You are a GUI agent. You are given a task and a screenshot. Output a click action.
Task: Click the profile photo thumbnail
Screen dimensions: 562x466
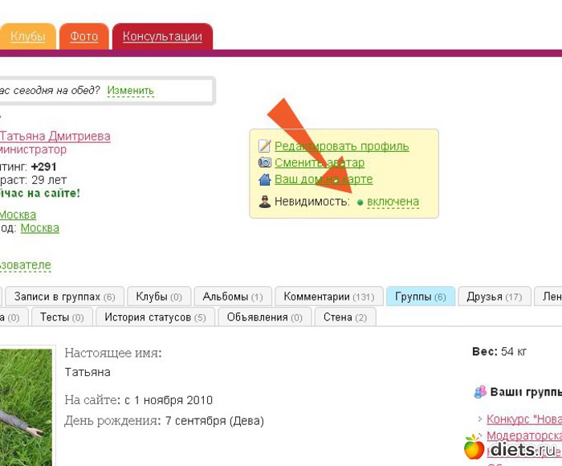point(26,406)
